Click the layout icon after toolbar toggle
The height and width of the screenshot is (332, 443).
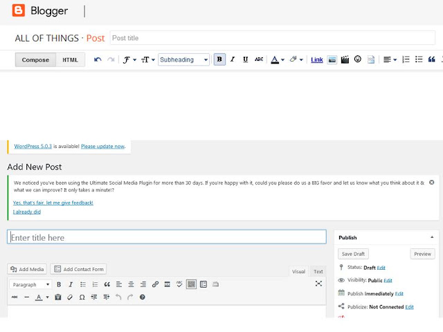click(204, 284)
